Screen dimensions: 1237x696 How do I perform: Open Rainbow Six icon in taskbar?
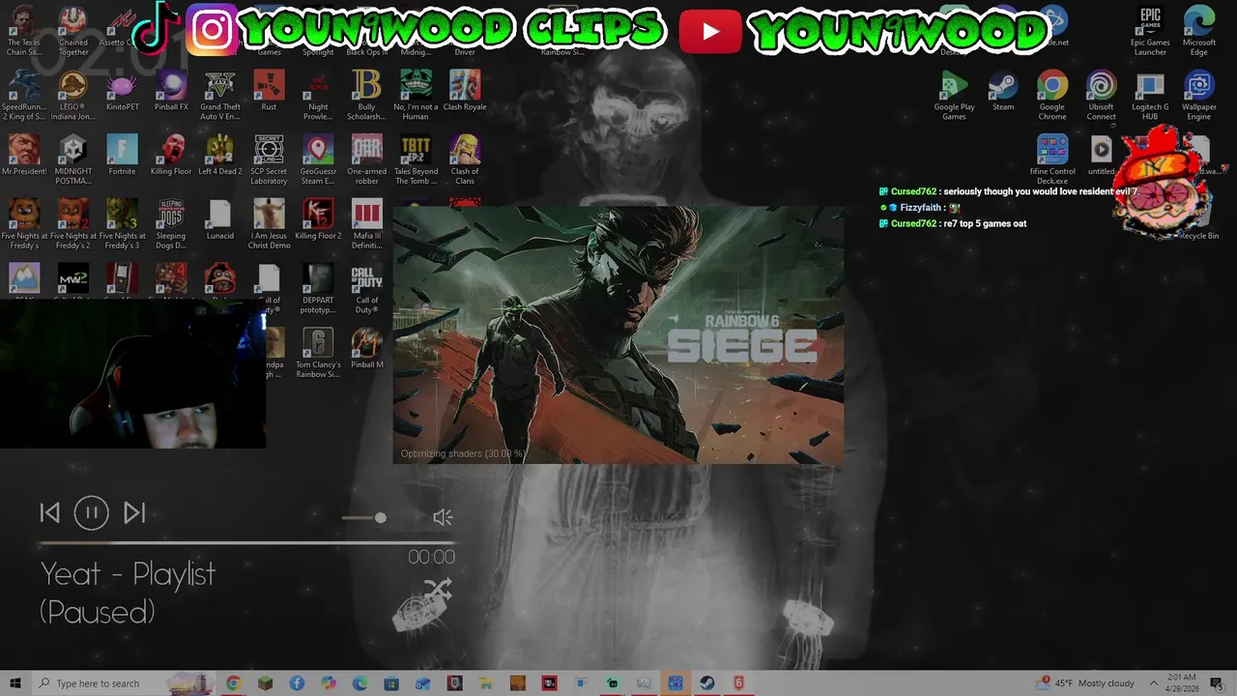click(739, 683)
